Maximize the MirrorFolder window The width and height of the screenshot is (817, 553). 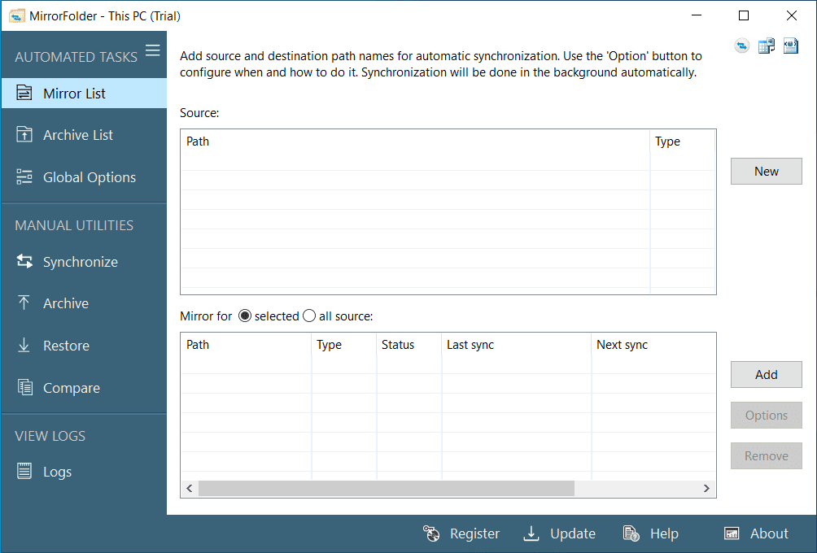pyautogui.click(x=744, y=15)
